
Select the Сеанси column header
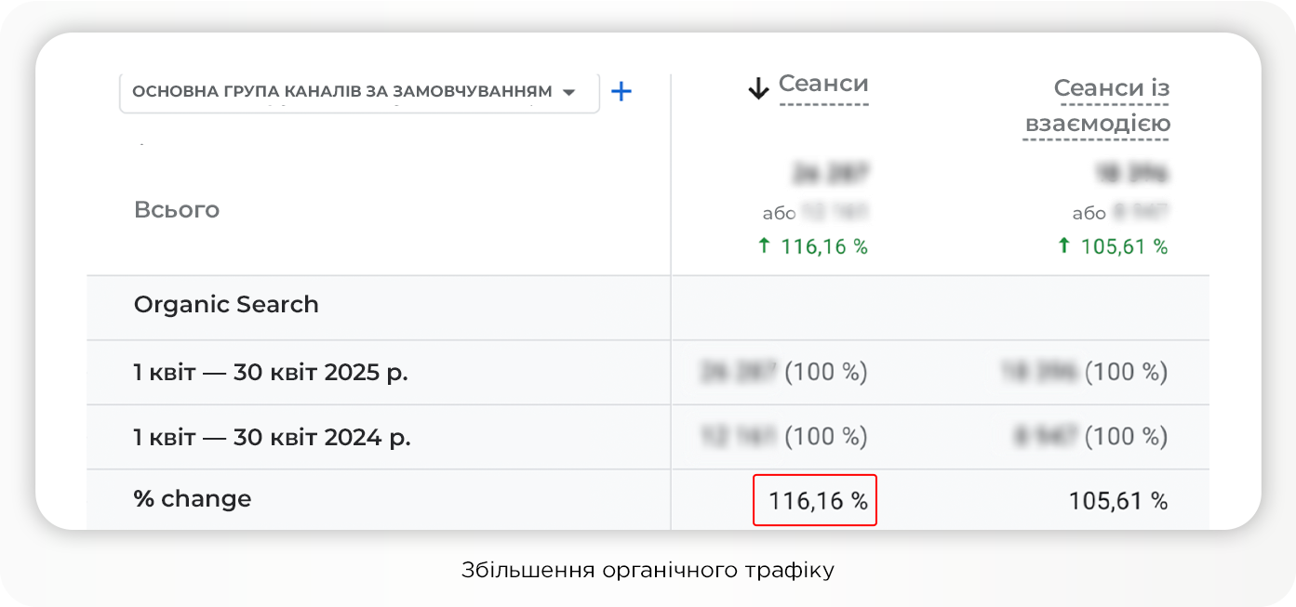[822, 84]
